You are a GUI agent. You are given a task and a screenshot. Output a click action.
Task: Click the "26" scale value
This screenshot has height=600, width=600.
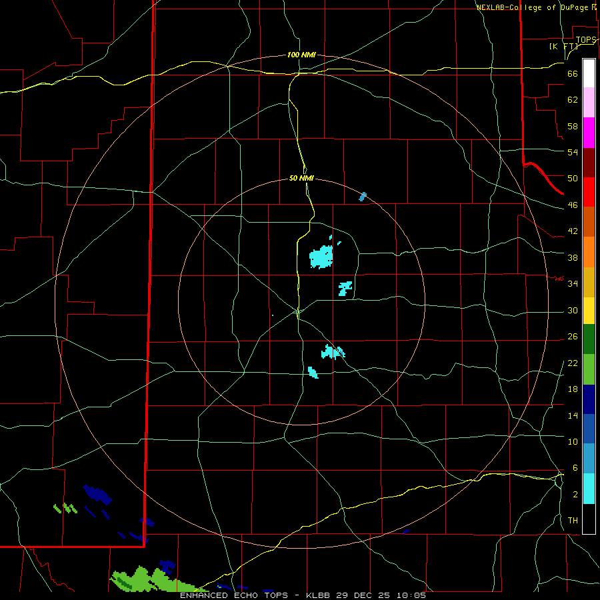pos(573,337)
